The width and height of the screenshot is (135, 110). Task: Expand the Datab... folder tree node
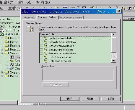(x=2, y=38)
